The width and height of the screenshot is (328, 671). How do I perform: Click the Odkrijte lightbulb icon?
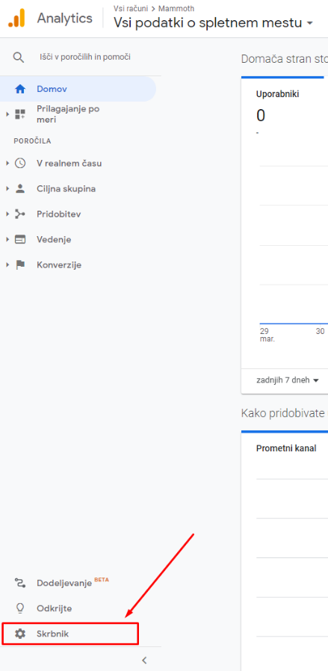pyautogui.click(x=20, y=608)
